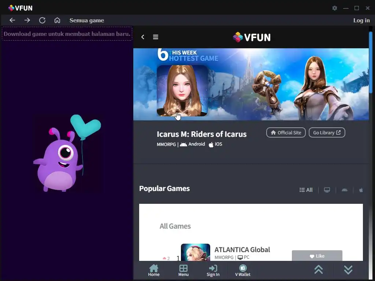
Task: Click Sign In in the bottom bar
Action: 213,270
